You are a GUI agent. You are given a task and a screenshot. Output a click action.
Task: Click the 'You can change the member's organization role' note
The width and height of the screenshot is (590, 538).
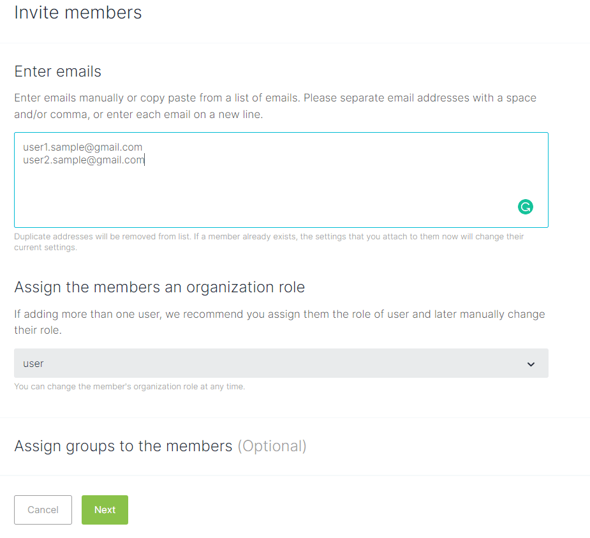[x=129, y=387]
